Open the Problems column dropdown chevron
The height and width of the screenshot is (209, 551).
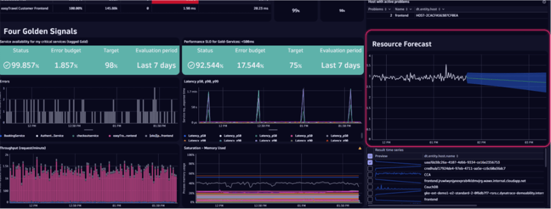coord(389,9)
